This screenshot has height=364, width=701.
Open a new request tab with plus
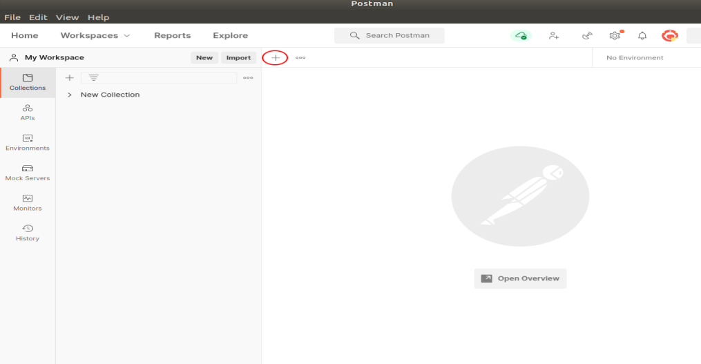(276, 58)
